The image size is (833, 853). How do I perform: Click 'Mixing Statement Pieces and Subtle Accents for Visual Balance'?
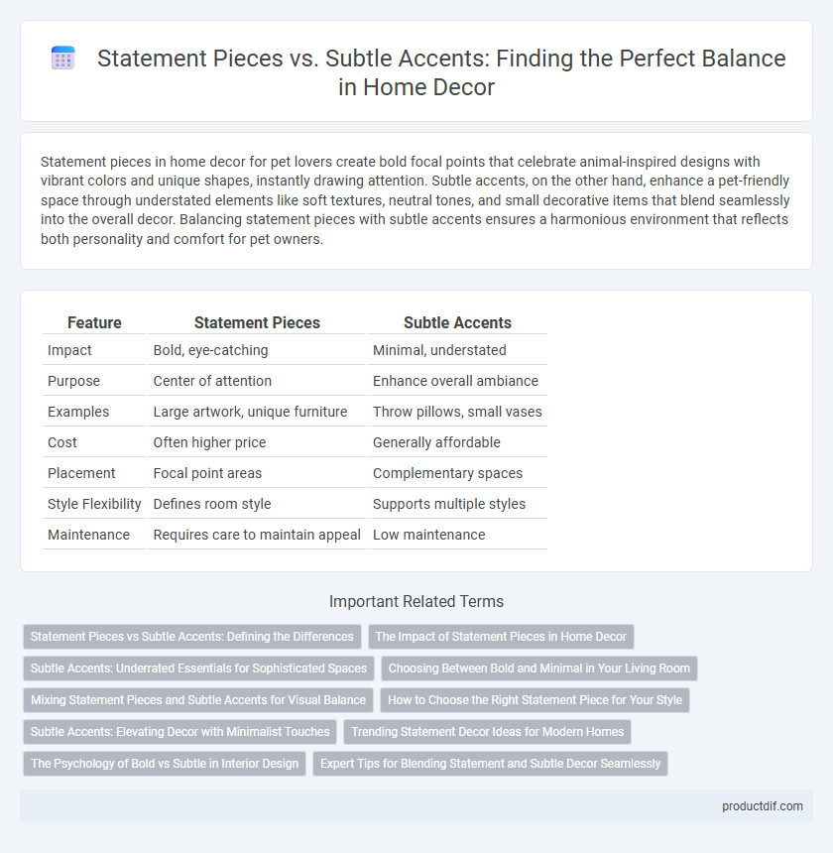coord(198,700)
